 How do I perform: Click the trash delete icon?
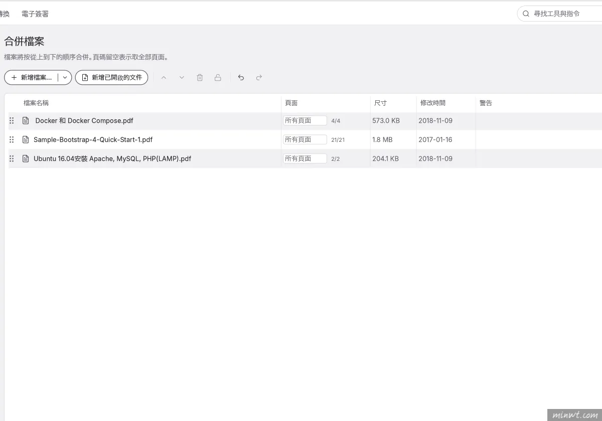click(x=200, y=78)
